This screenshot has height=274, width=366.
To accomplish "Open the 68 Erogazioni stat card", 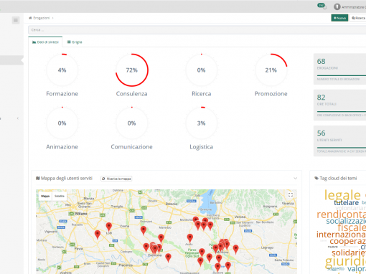I will pos(339,69).
